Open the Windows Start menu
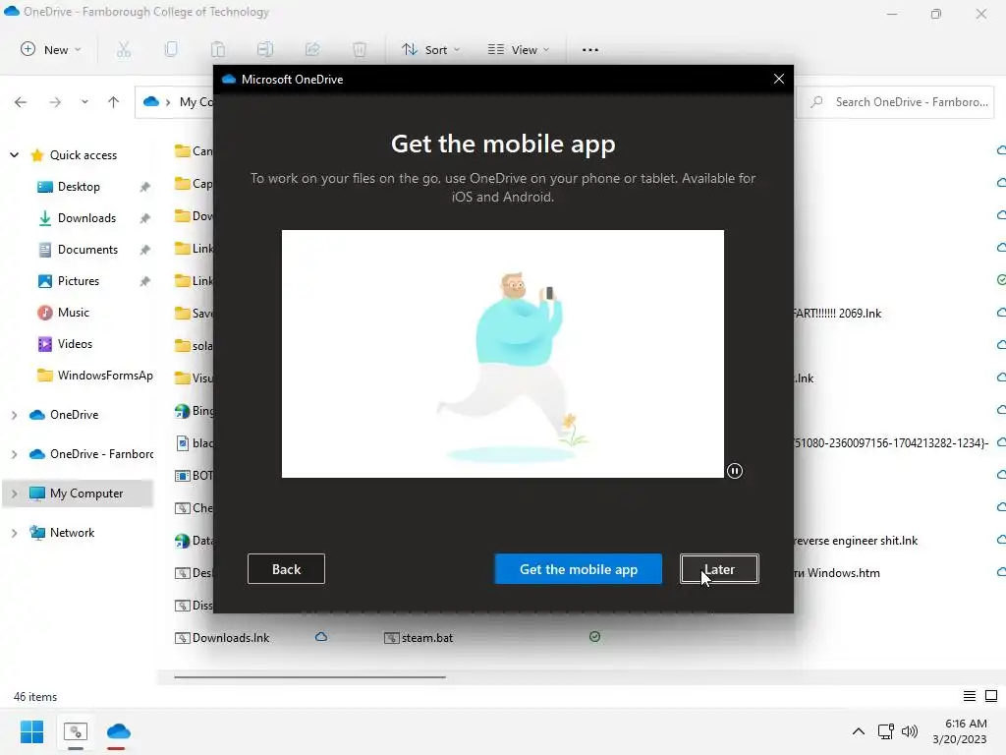 31,731
